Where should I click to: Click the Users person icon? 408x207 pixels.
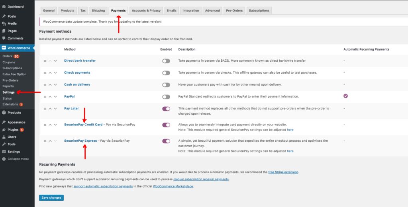[x=4, y=137]
